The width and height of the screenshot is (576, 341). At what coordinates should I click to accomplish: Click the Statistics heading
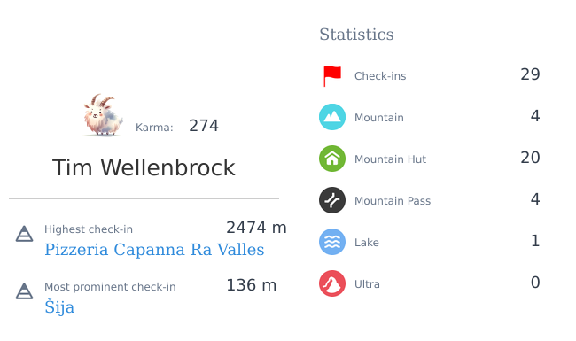coord(356,35)
